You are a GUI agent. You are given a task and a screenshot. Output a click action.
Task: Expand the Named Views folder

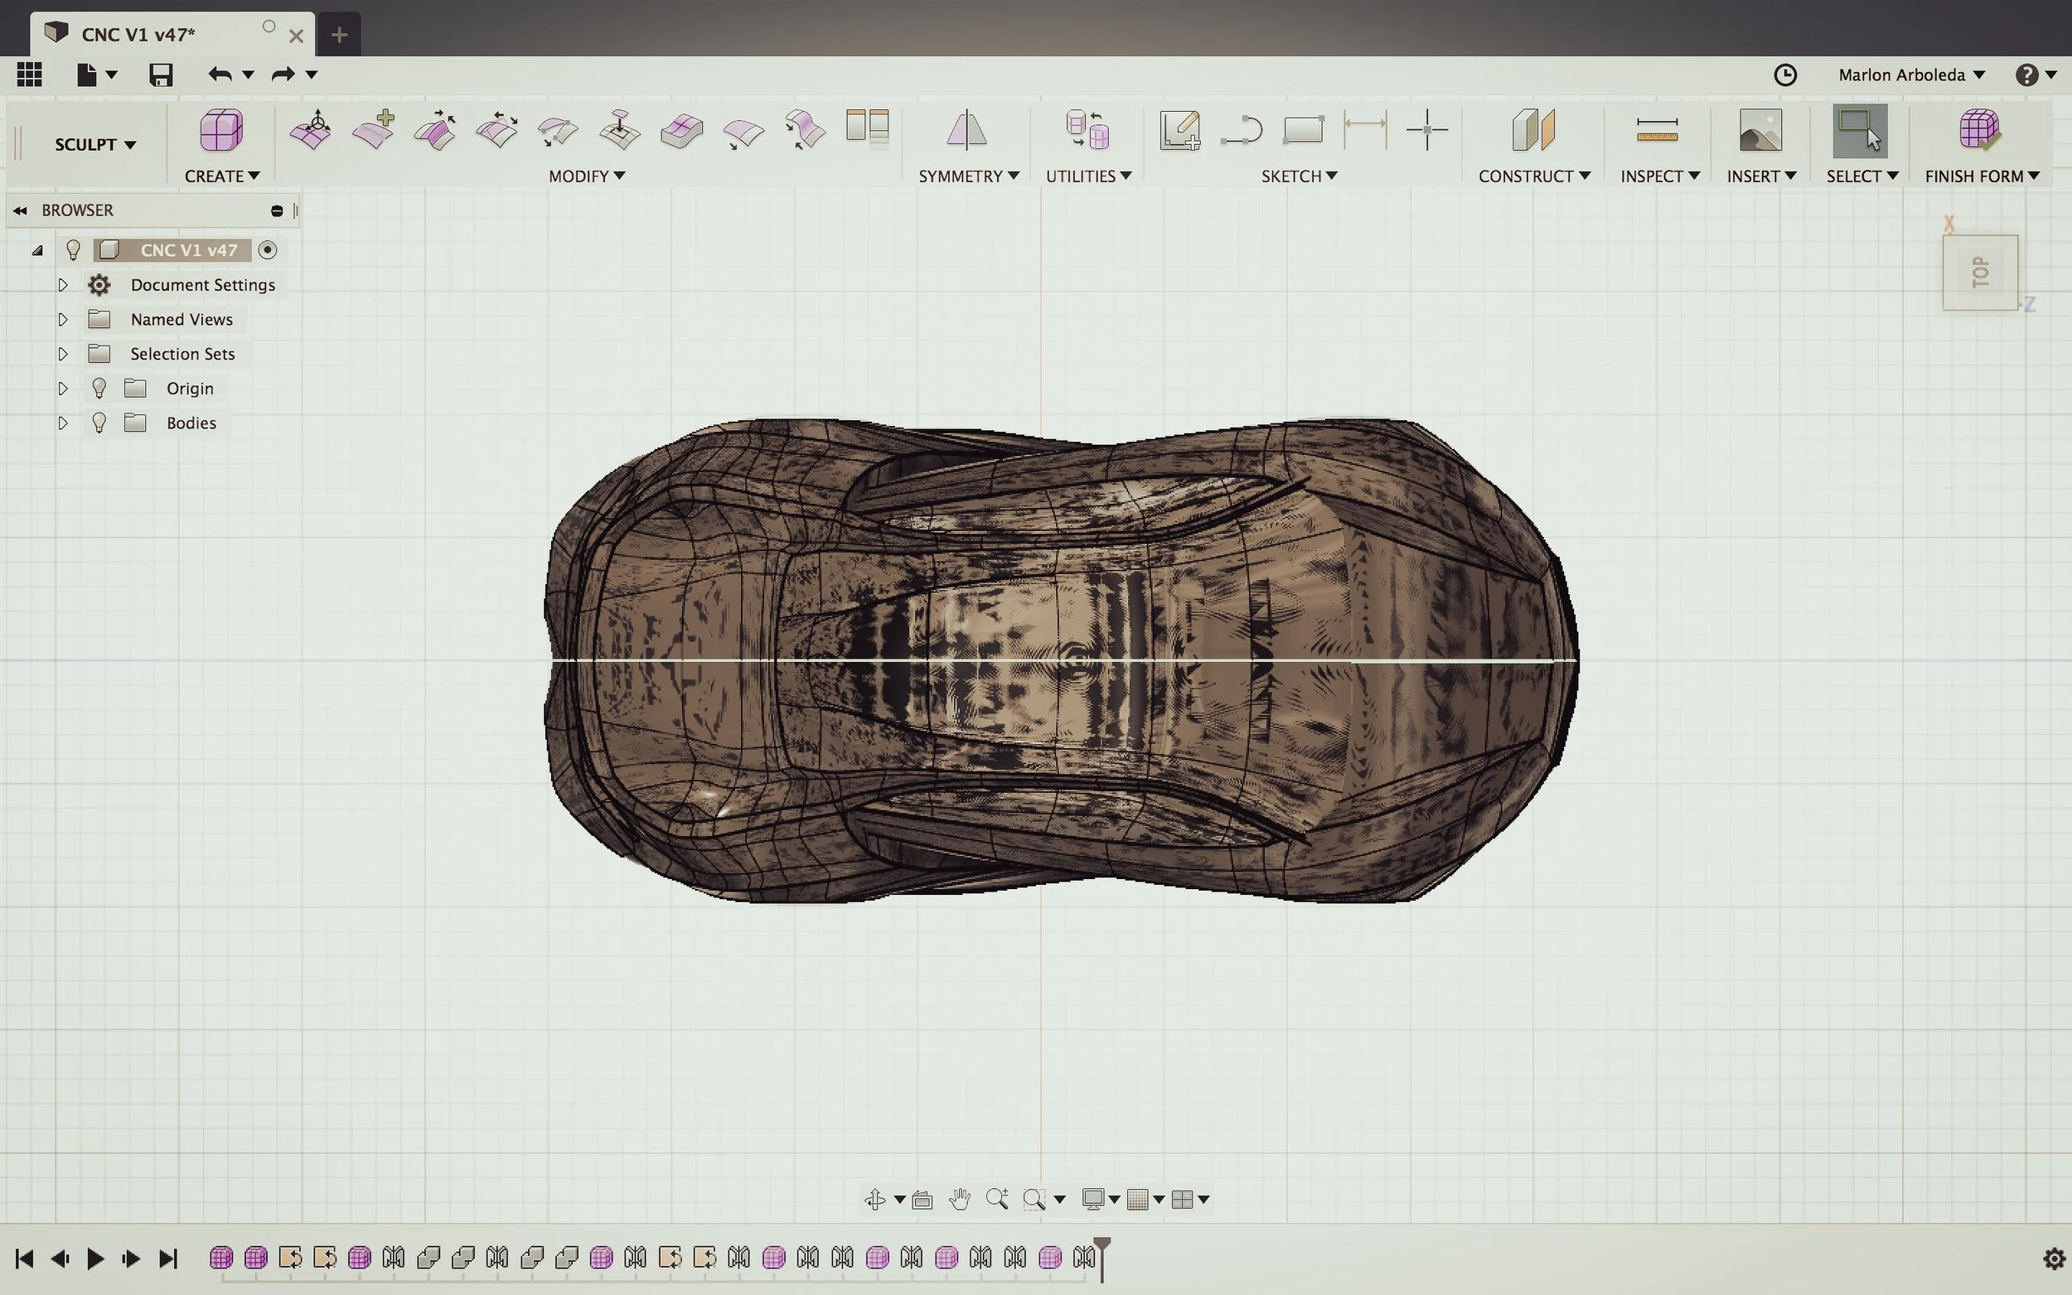62,320
